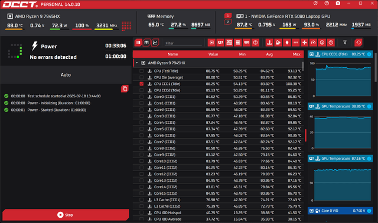This screenshot has height=223, width=378.
Task: Check the Core15 (CCD2) checkbox
Action: point(142,193)
